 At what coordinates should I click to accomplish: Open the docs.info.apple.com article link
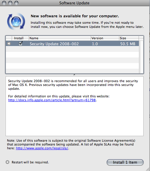[x=52, y=100]
